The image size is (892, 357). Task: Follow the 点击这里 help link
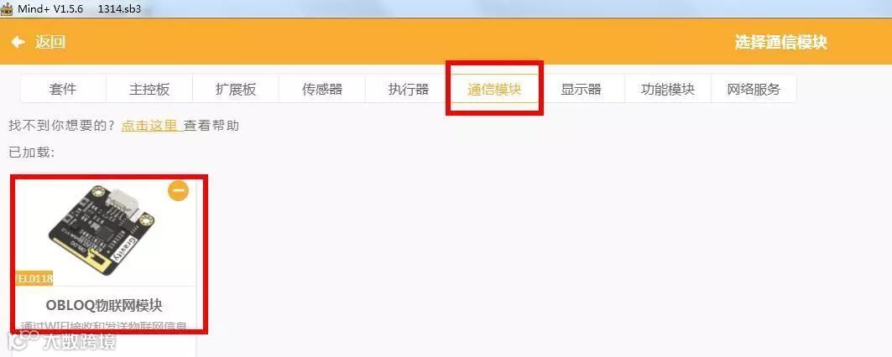tap(151, 126)
